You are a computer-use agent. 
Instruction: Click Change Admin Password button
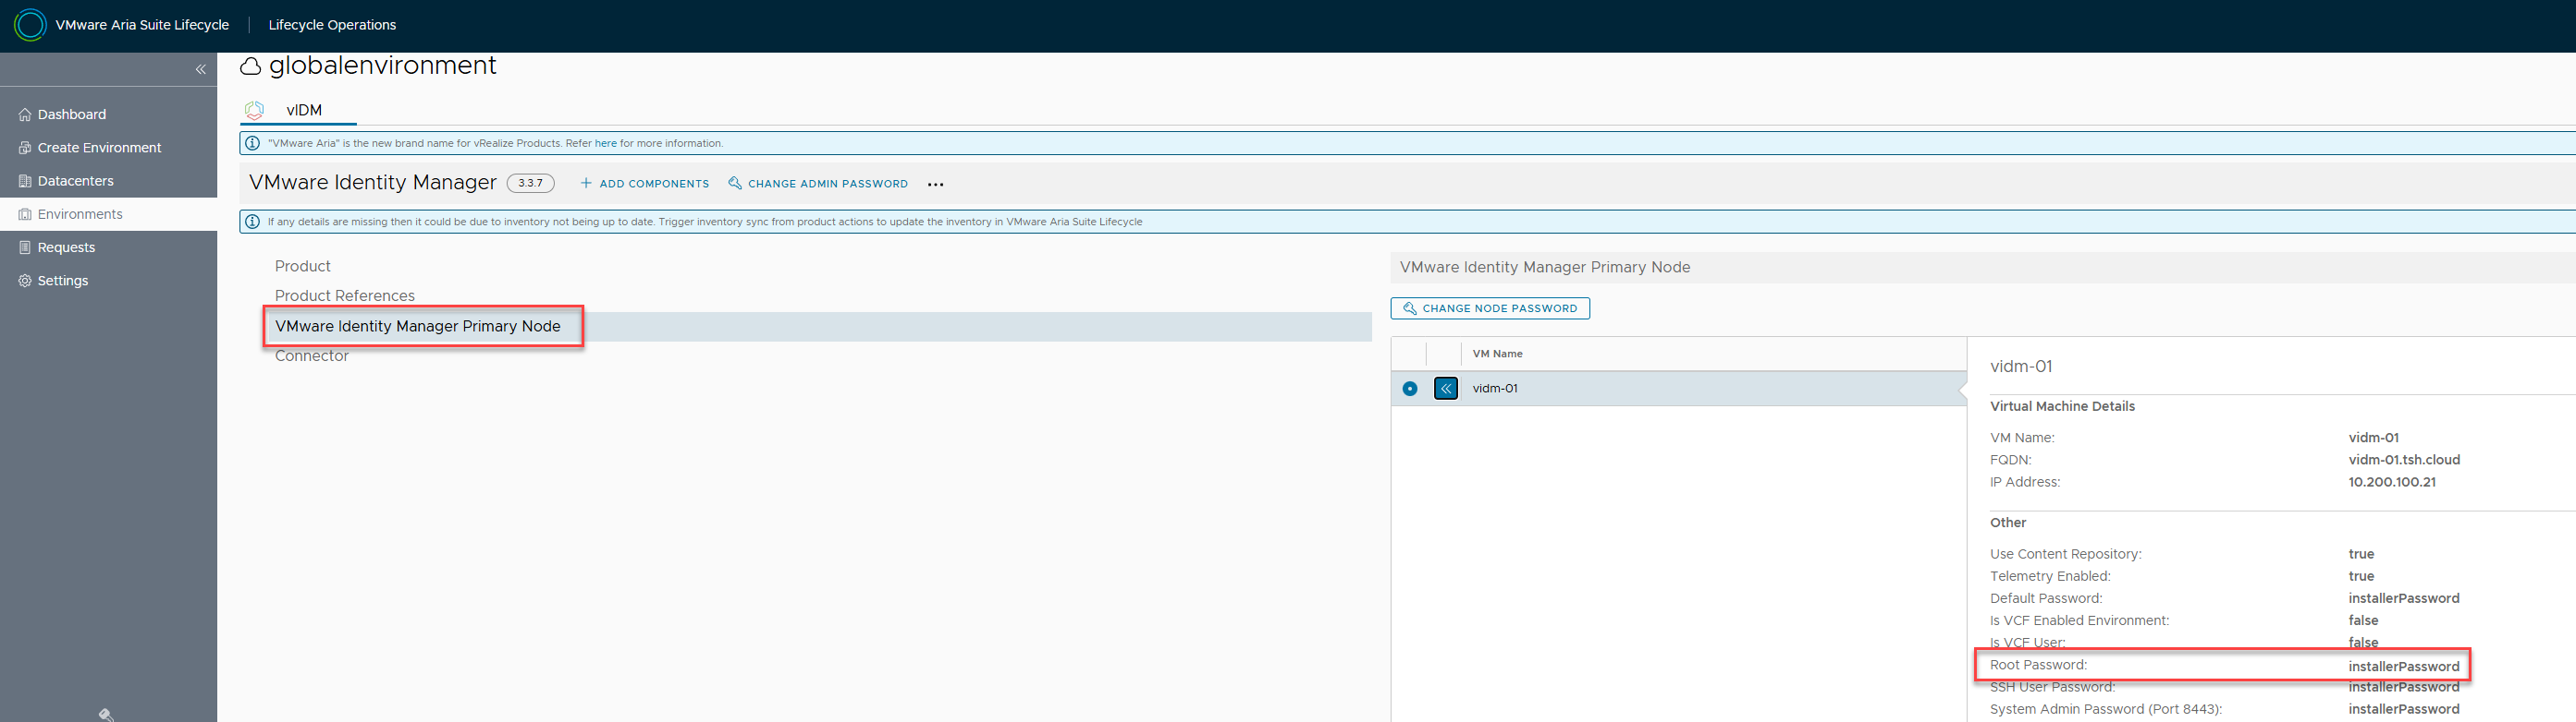(x=818, y=184)
